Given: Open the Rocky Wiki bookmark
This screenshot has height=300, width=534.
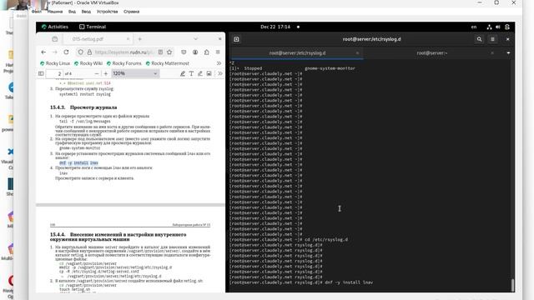Looking at the screenshot, I should pyautogui.click(x=88, y=63).
